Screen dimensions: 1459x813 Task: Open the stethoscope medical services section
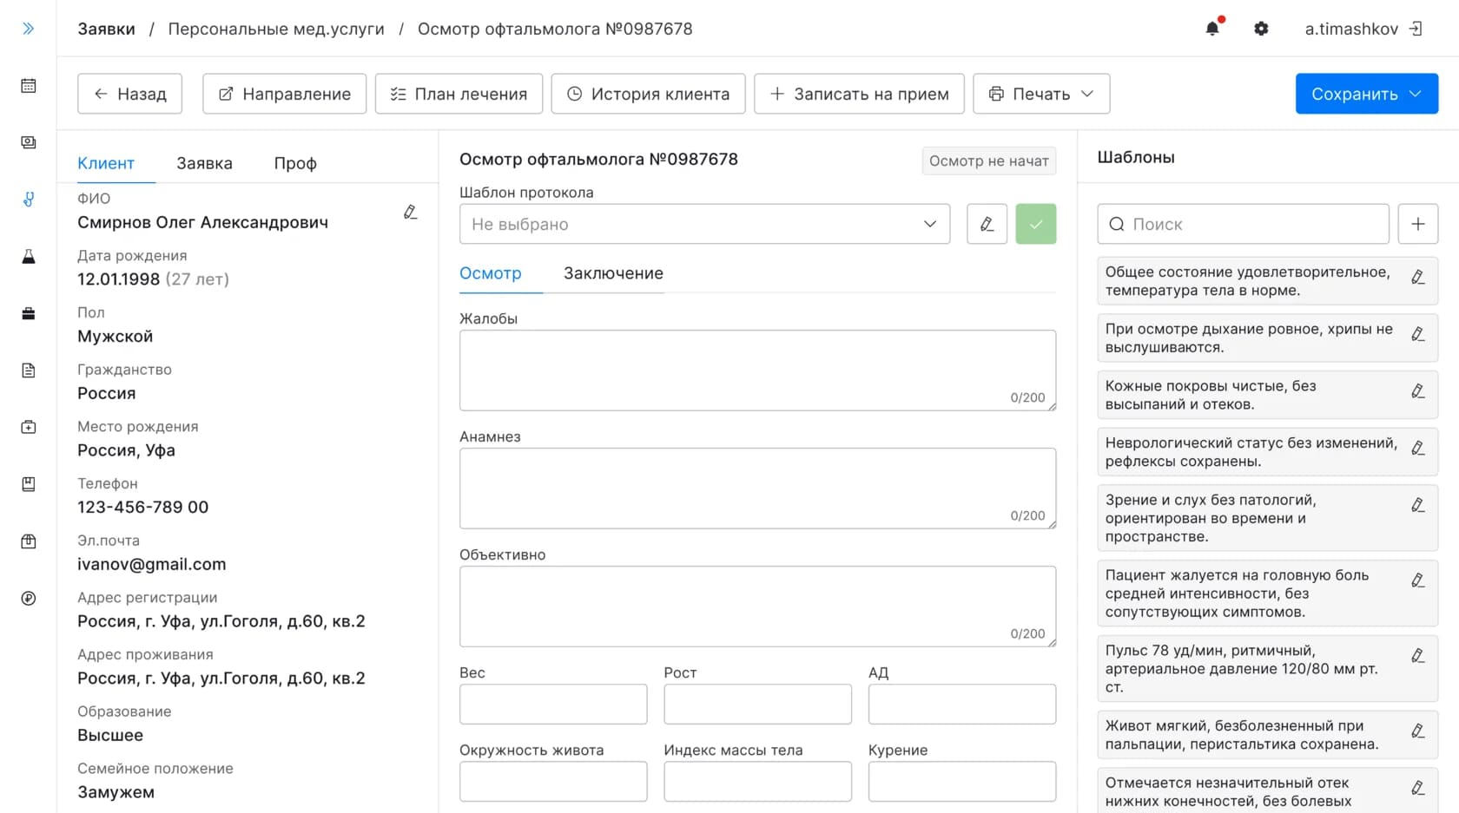coord(29,200)
